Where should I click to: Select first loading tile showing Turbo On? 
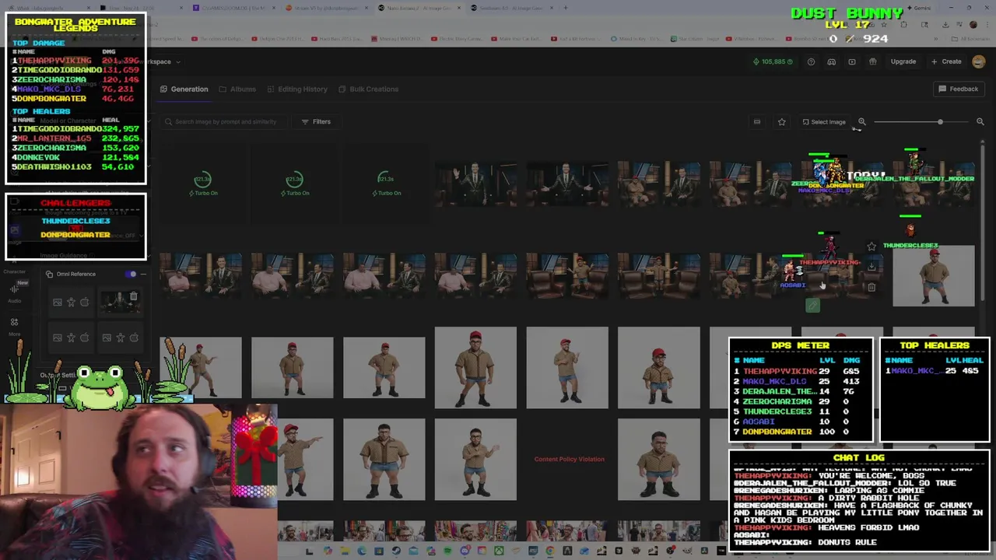(202, 184)
